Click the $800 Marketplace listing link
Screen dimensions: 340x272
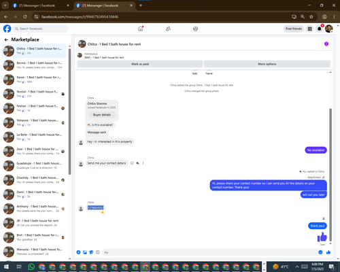104,58
